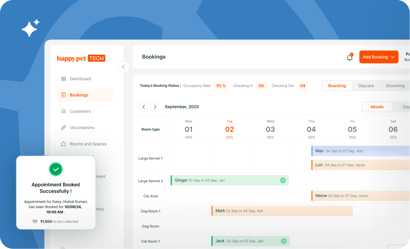This screenshot has height=249, width=410.
Task: Click the Bookings calendar icon in sidebar
Action: [63, 95]
